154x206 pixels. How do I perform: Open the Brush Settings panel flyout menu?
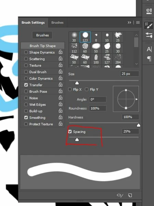tap(138, 23)
